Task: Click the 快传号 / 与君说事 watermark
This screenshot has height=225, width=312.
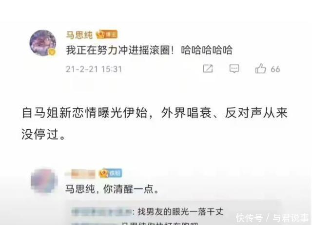Action: coord(272,218)
